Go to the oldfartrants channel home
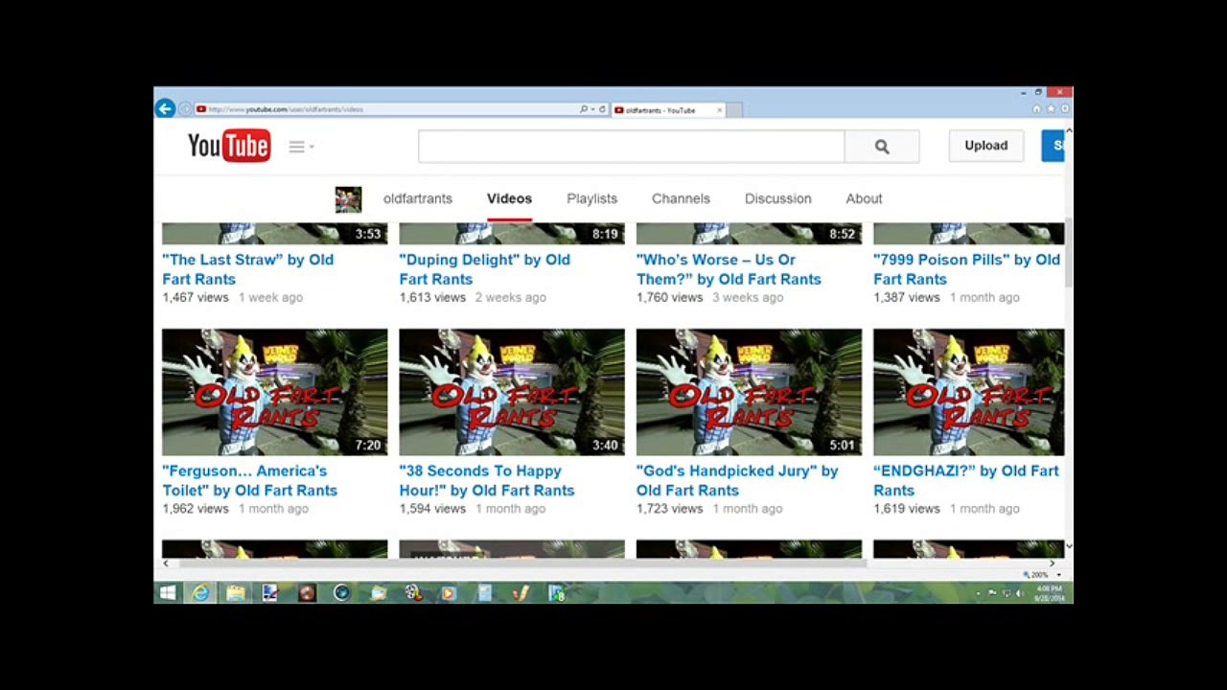 coord(417,198)
